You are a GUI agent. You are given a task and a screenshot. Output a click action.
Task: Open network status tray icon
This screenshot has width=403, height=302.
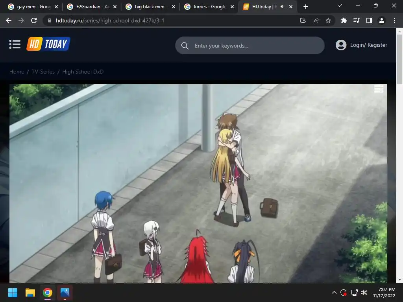coord(355,293)
